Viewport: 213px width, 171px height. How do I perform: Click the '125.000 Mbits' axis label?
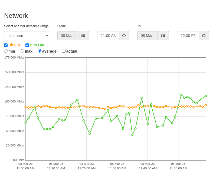point(14,87)
